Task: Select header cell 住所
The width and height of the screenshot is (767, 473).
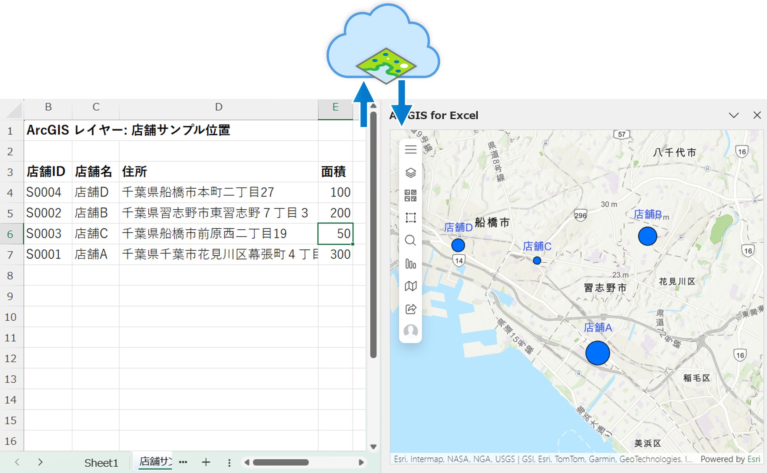Action: (218, 171)
